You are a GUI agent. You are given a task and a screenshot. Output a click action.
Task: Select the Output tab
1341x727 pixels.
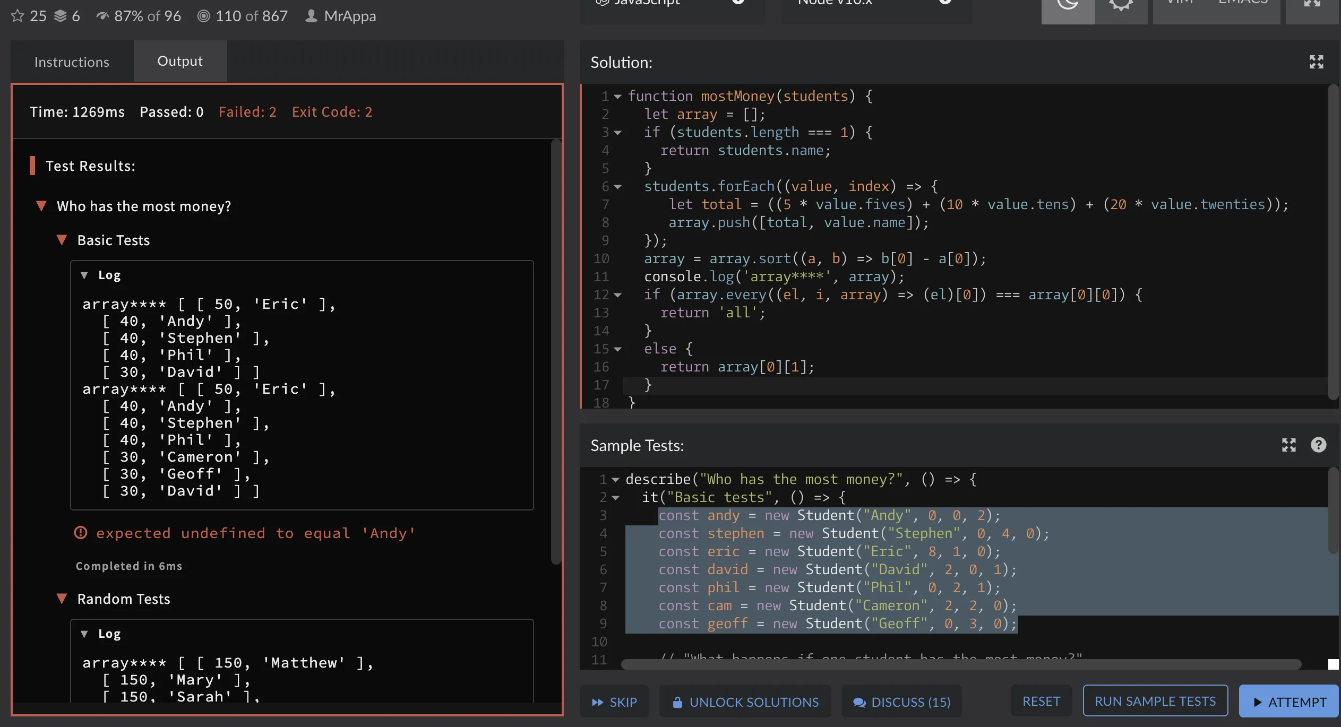click(180, 61)
